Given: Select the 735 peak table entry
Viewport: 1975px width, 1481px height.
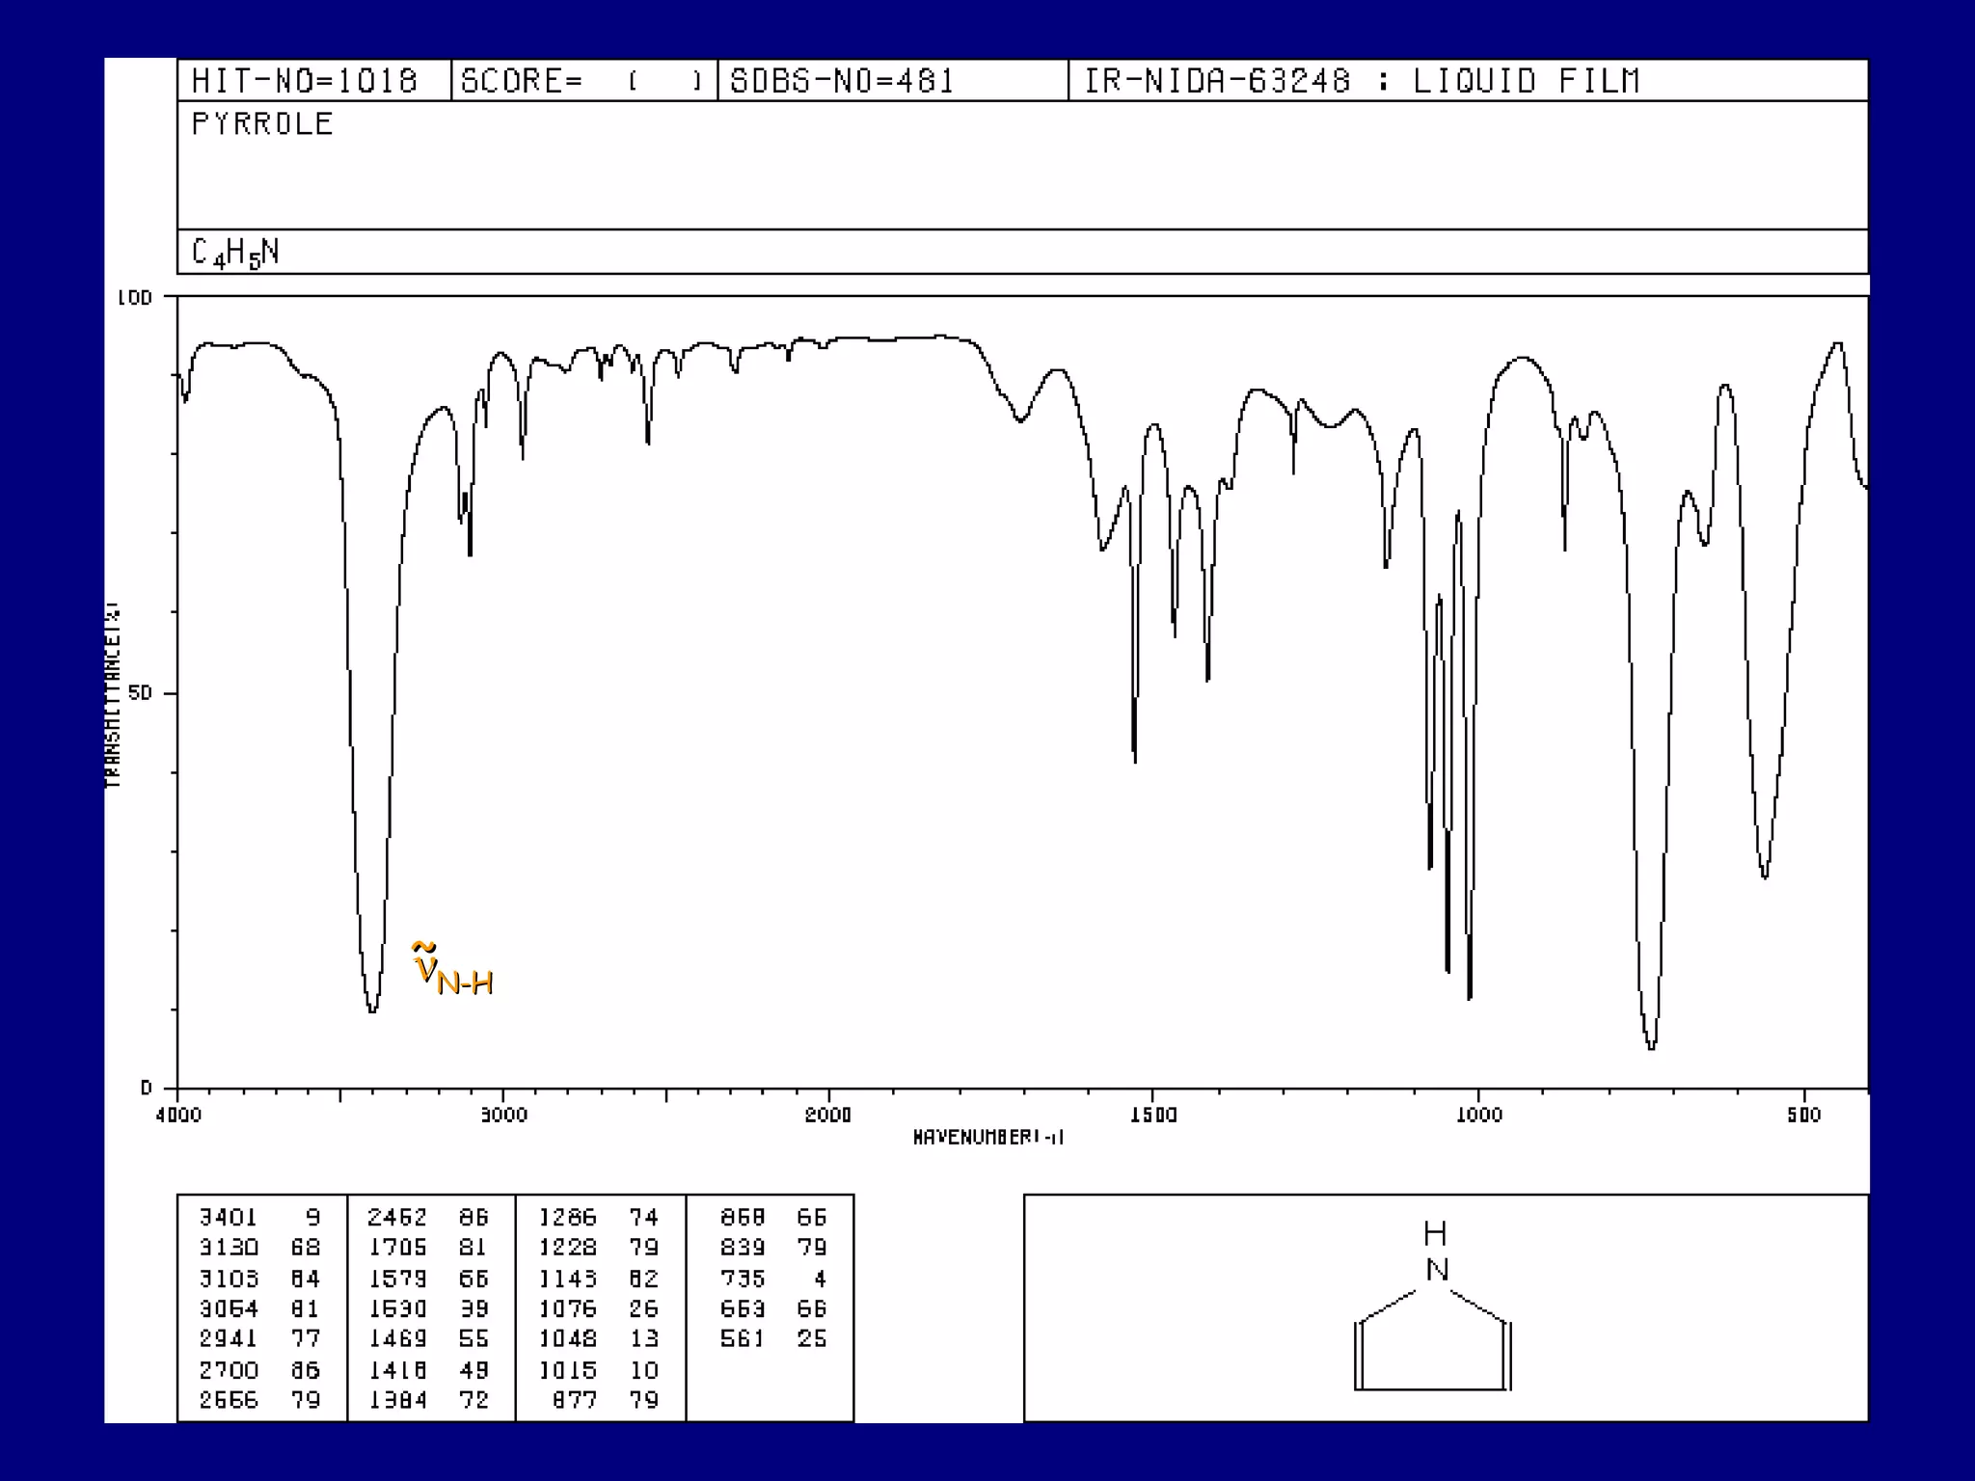Looking at the screenshot, I should [742, 1279].
